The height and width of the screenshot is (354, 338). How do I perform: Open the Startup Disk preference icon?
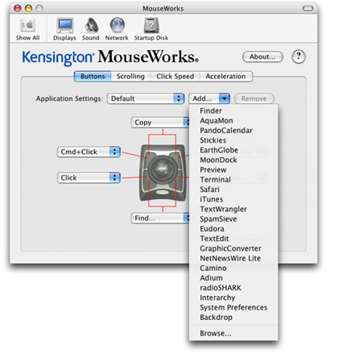(x=151, y=29)
